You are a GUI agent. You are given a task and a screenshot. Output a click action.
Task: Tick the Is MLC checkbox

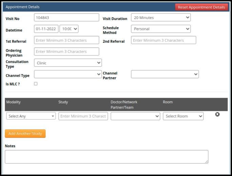coord(36,84)
